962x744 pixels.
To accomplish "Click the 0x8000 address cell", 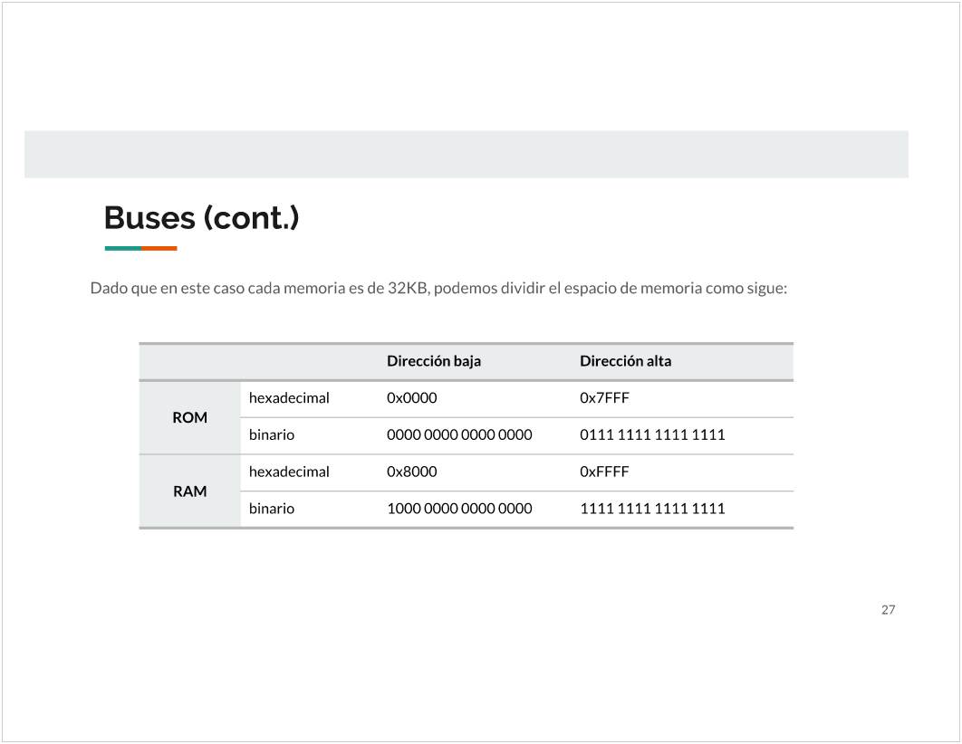I will [x=412, y=472].
